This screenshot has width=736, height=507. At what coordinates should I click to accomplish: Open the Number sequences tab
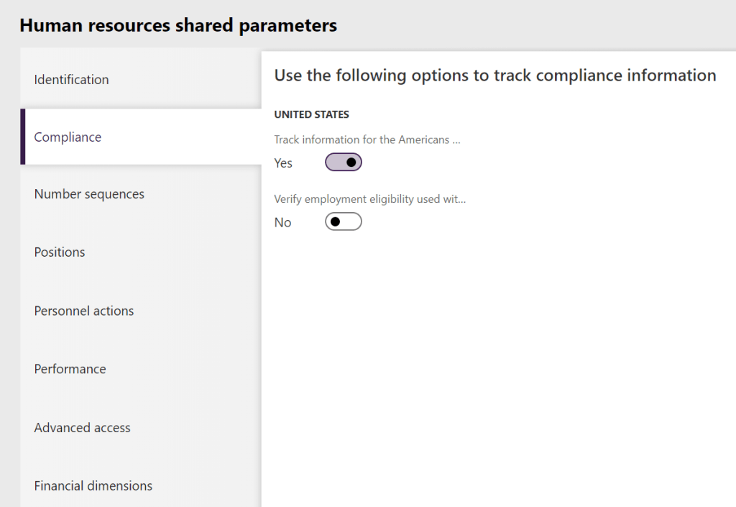pos(88,193)
